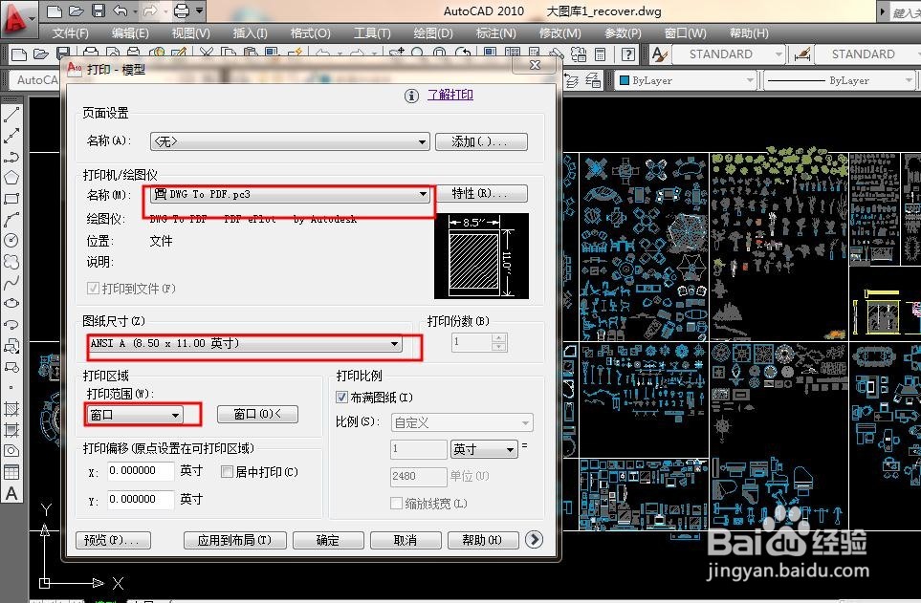Select the Ellipse draw tool
The height and width of the screenshot is (603, 921).
11,304
